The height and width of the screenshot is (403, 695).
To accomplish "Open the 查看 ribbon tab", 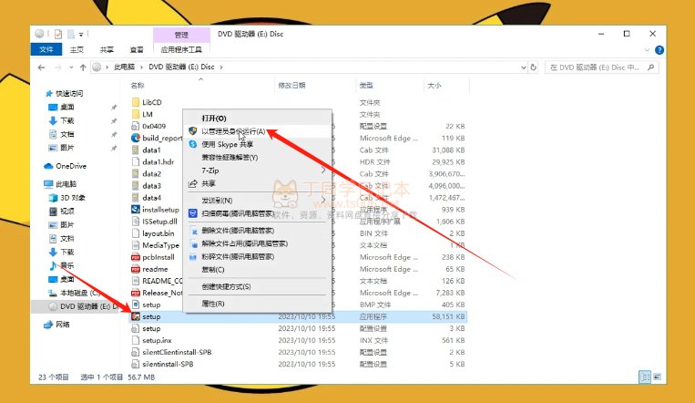I will click(x=136, y=49).
